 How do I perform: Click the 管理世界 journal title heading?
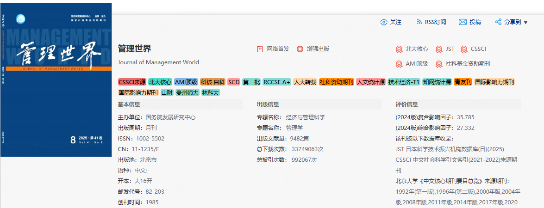click(x=135, y=49)
